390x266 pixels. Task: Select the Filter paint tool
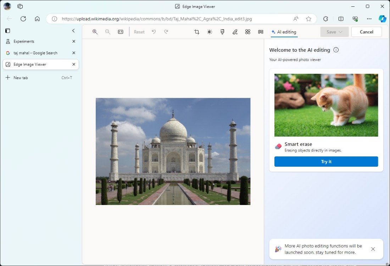tap(222, 32)
